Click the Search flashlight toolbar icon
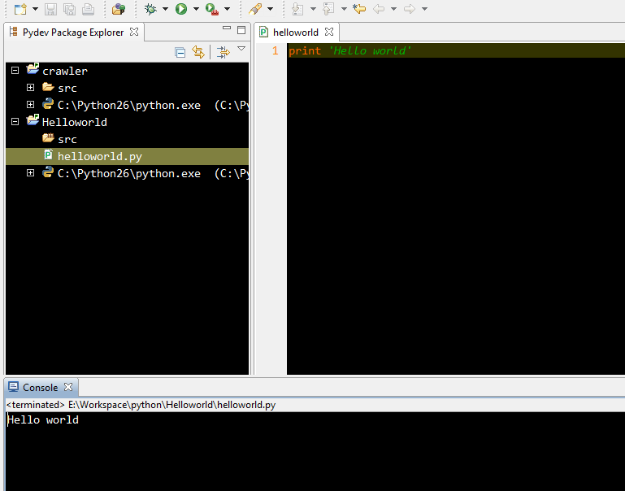The width and height of the screenshot is (625, 491). (254, 9)
